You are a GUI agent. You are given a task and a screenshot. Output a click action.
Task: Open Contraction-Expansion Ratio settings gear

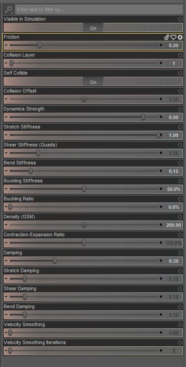pos(180,235)
